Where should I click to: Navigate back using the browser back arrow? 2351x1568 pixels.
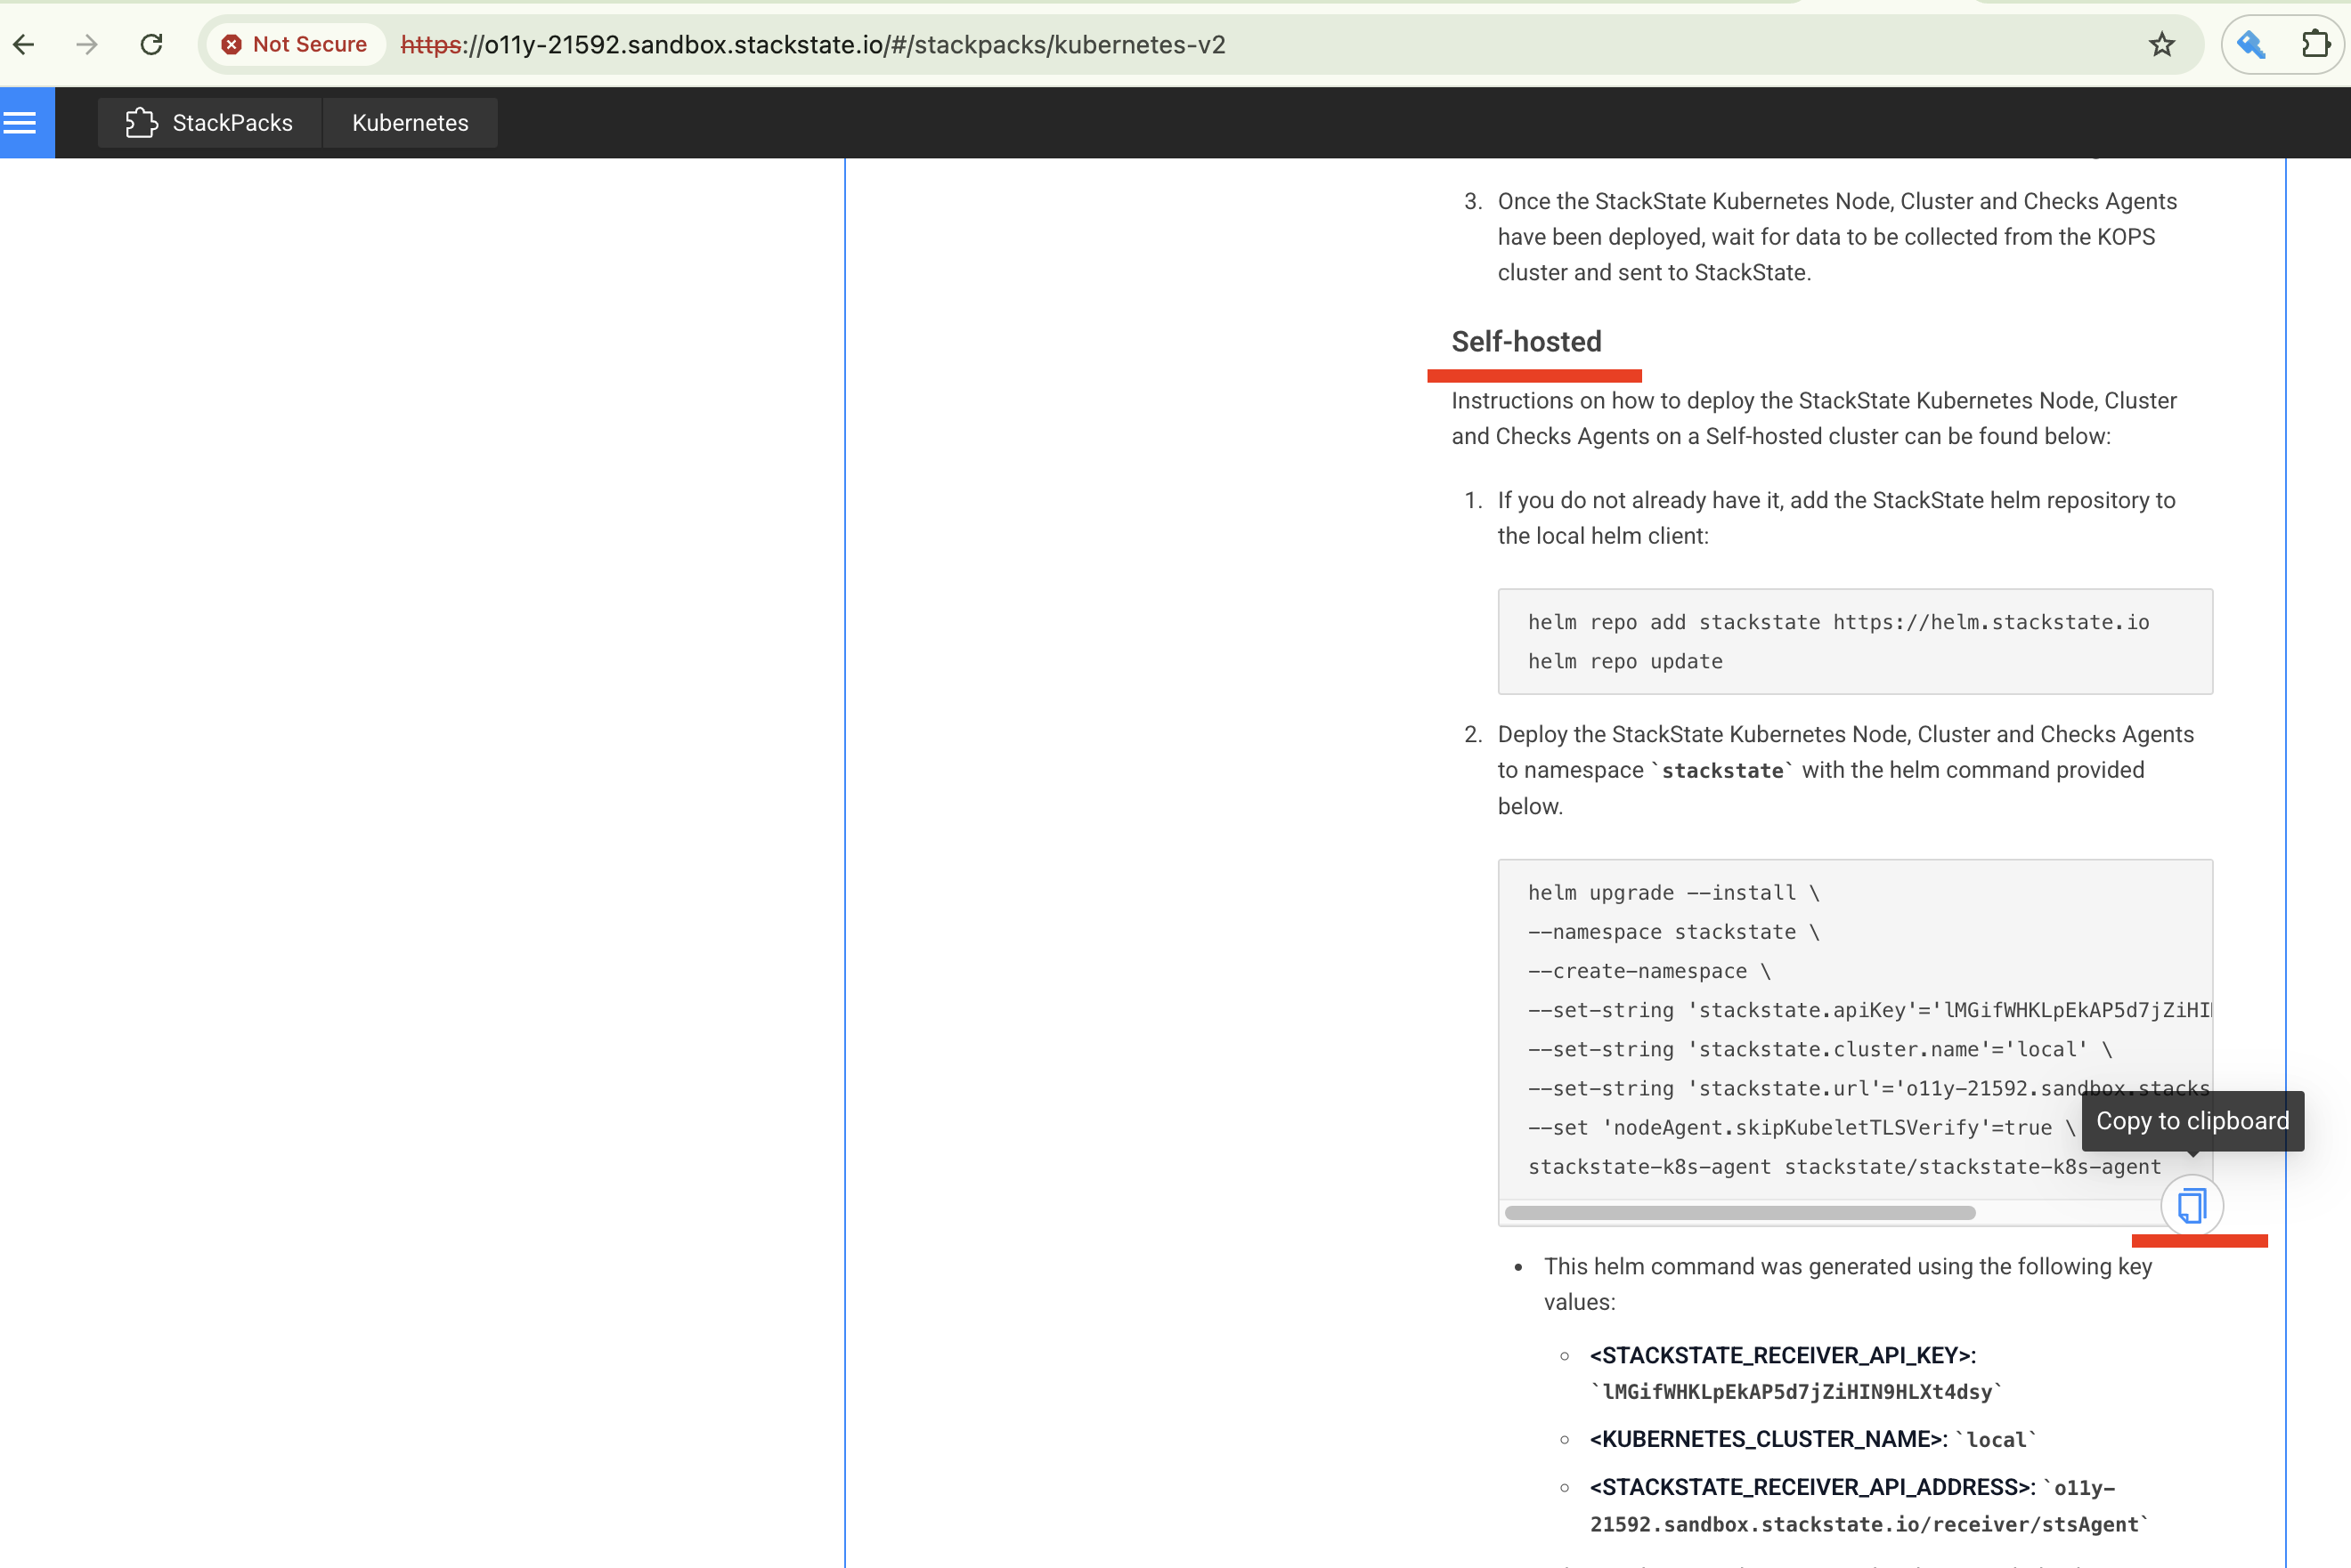[x=24, y=44]
